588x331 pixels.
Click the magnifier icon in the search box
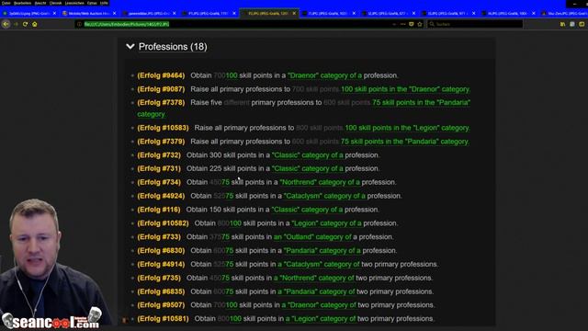[x=432, y=24]
